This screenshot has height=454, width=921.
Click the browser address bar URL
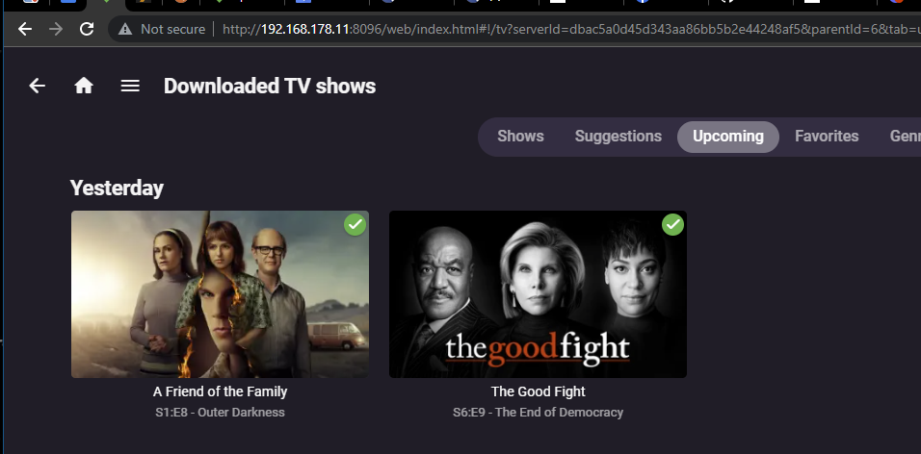569,29
